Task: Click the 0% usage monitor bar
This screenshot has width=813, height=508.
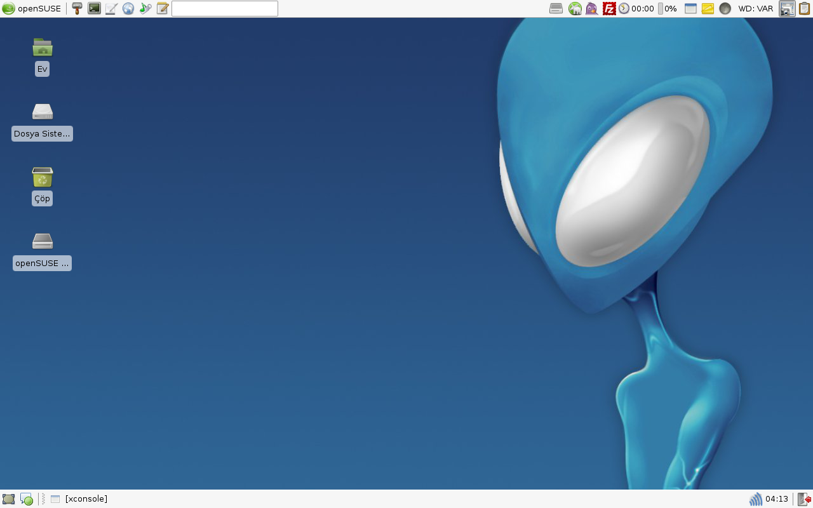Action: 667,9
